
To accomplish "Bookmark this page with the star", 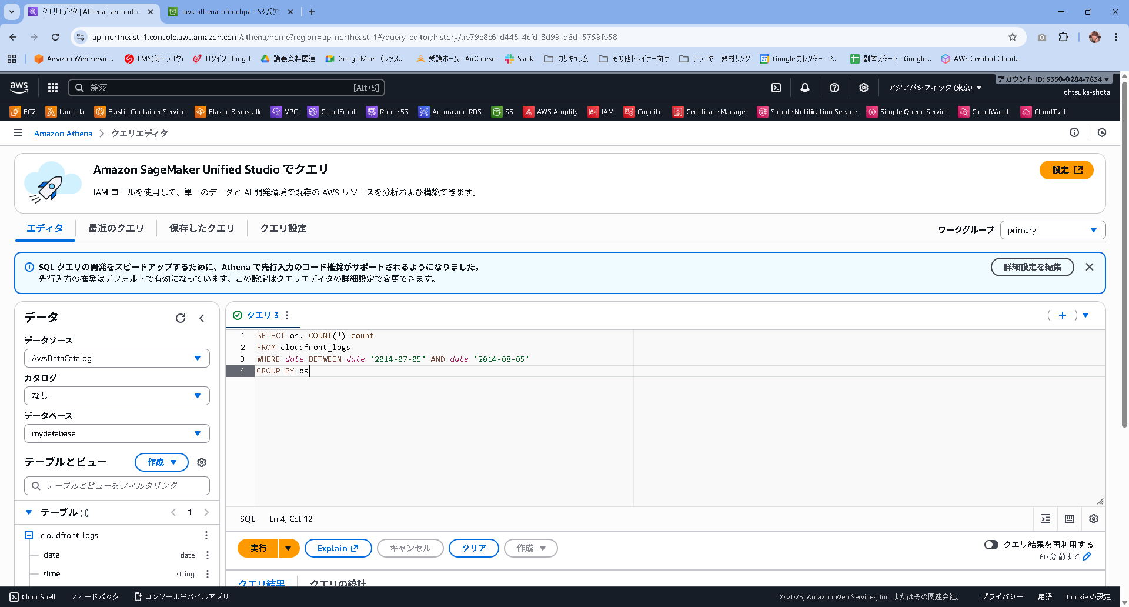I will tap(1013, 37).
